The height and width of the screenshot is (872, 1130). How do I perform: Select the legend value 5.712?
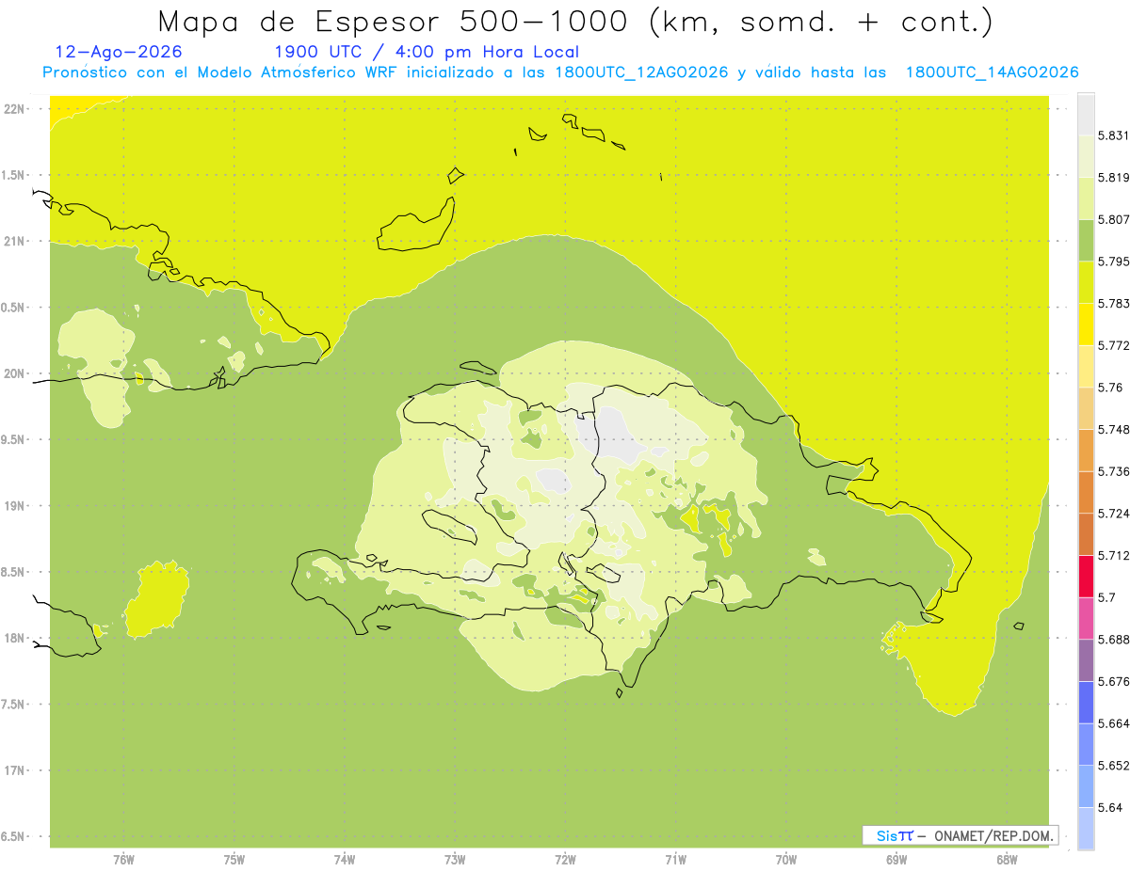pos(1113,556)
